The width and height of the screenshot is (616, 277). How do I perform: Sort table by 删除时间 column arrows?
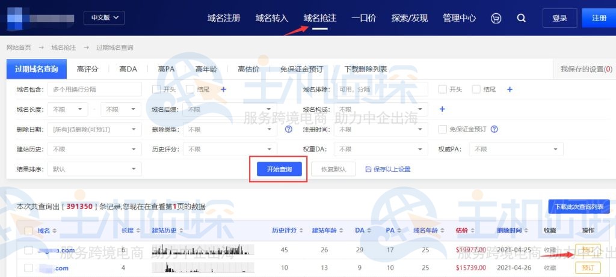pyautogui.click(x=526, y=231)
